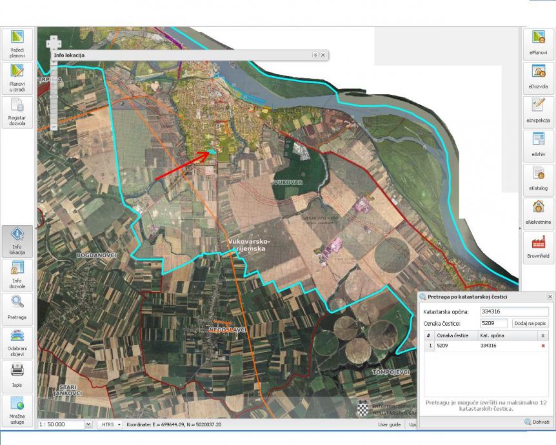Click the Dohvati button

[x=537, y=422]
